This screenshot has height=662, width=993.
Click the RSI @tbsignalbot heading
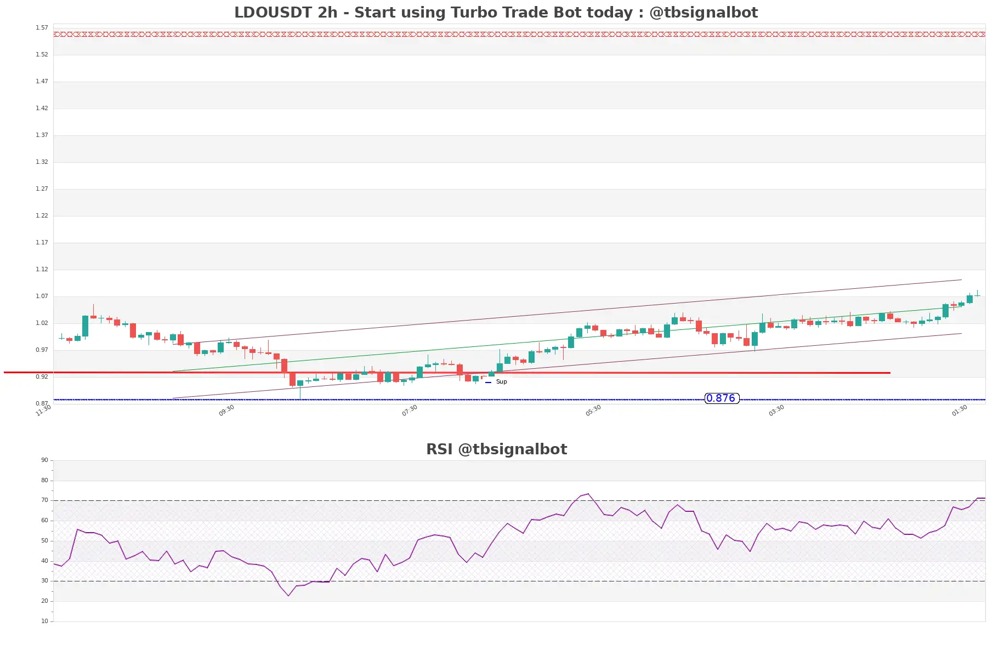pos(496,449)
